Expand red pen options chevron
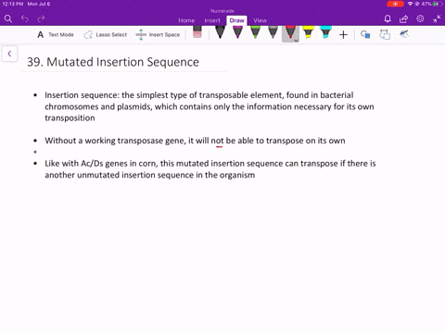The height and width of the screenshot is (333, 445). [296, 40]
